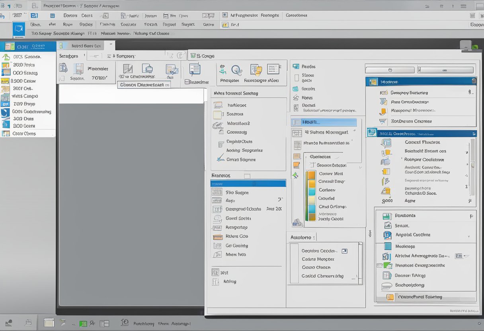This screenshot has height=331, width=484.
Task: Click the icon beside 'Rehes Coa'
Action: (x=217, y=236)
